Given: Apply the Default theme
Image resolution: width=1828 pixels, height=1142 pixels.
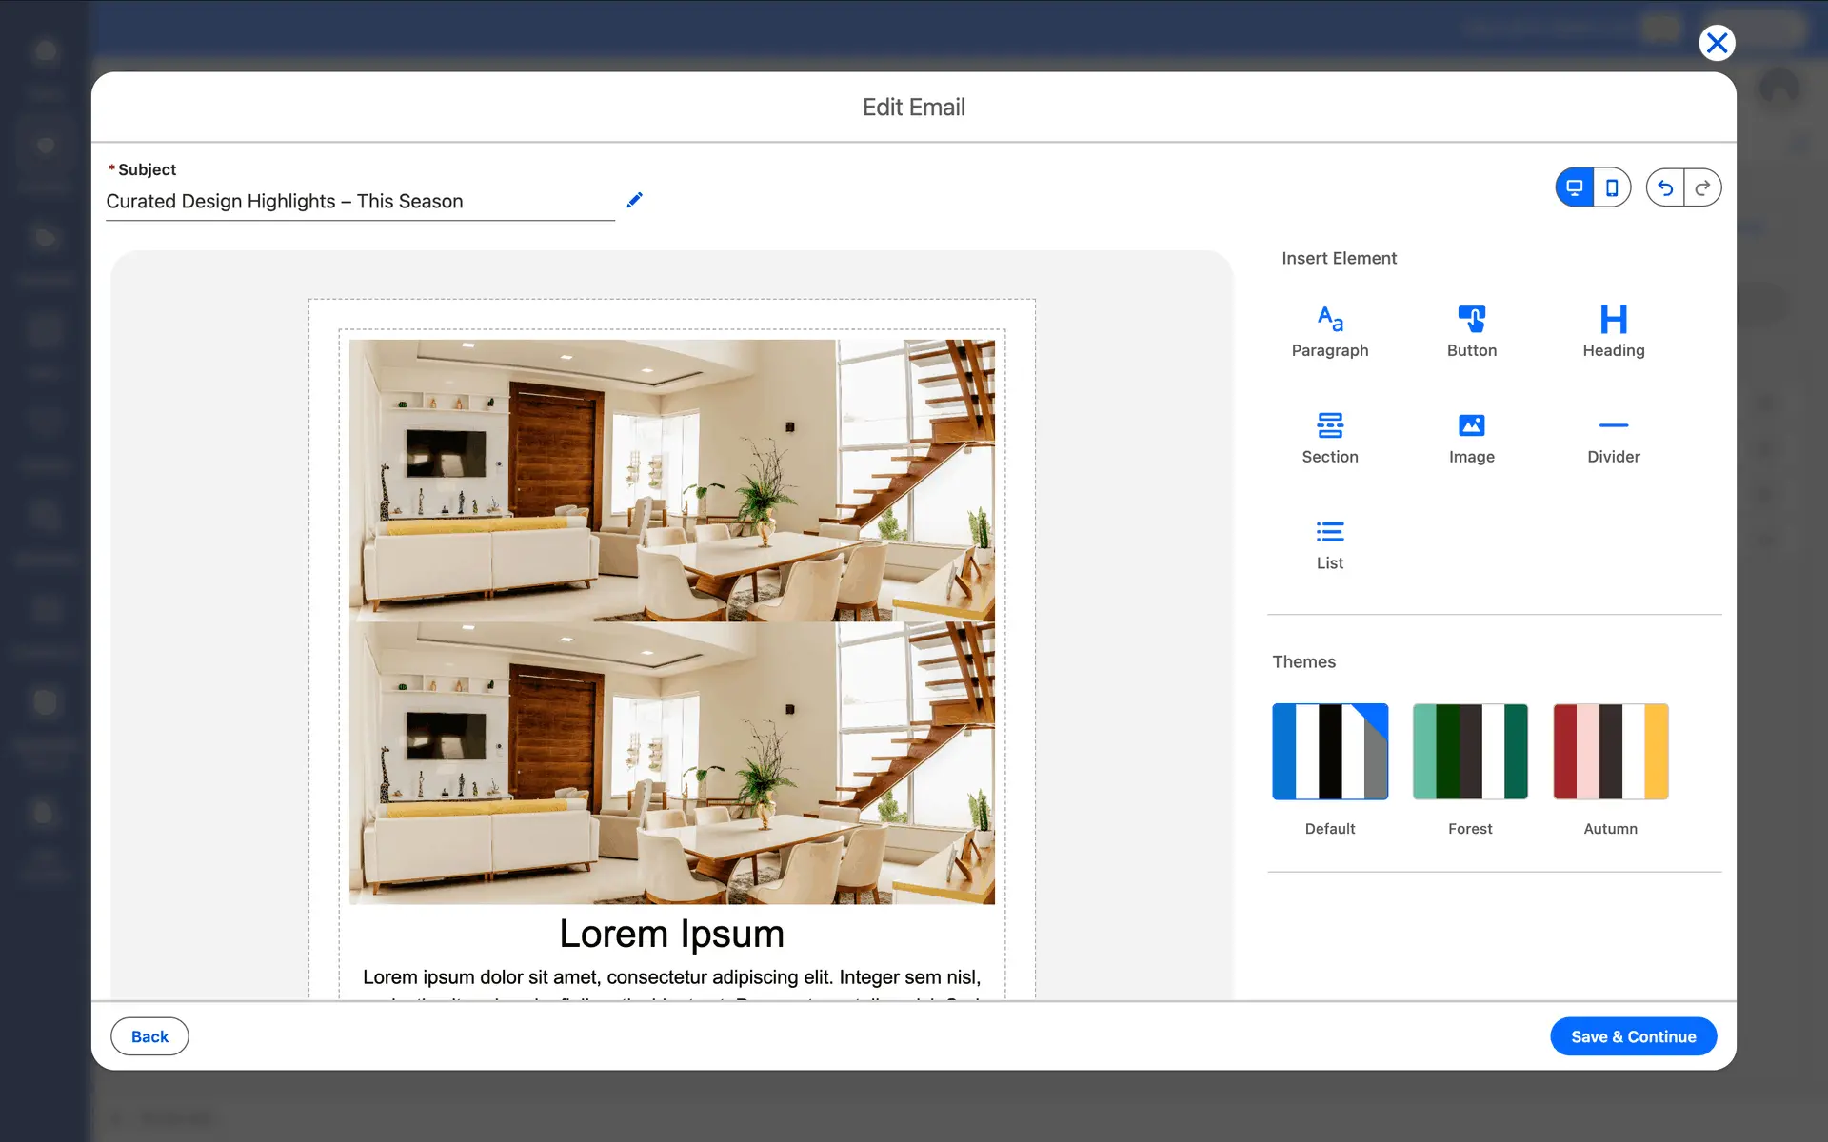Looking at the screenshot, I should tap(1329, 752).
